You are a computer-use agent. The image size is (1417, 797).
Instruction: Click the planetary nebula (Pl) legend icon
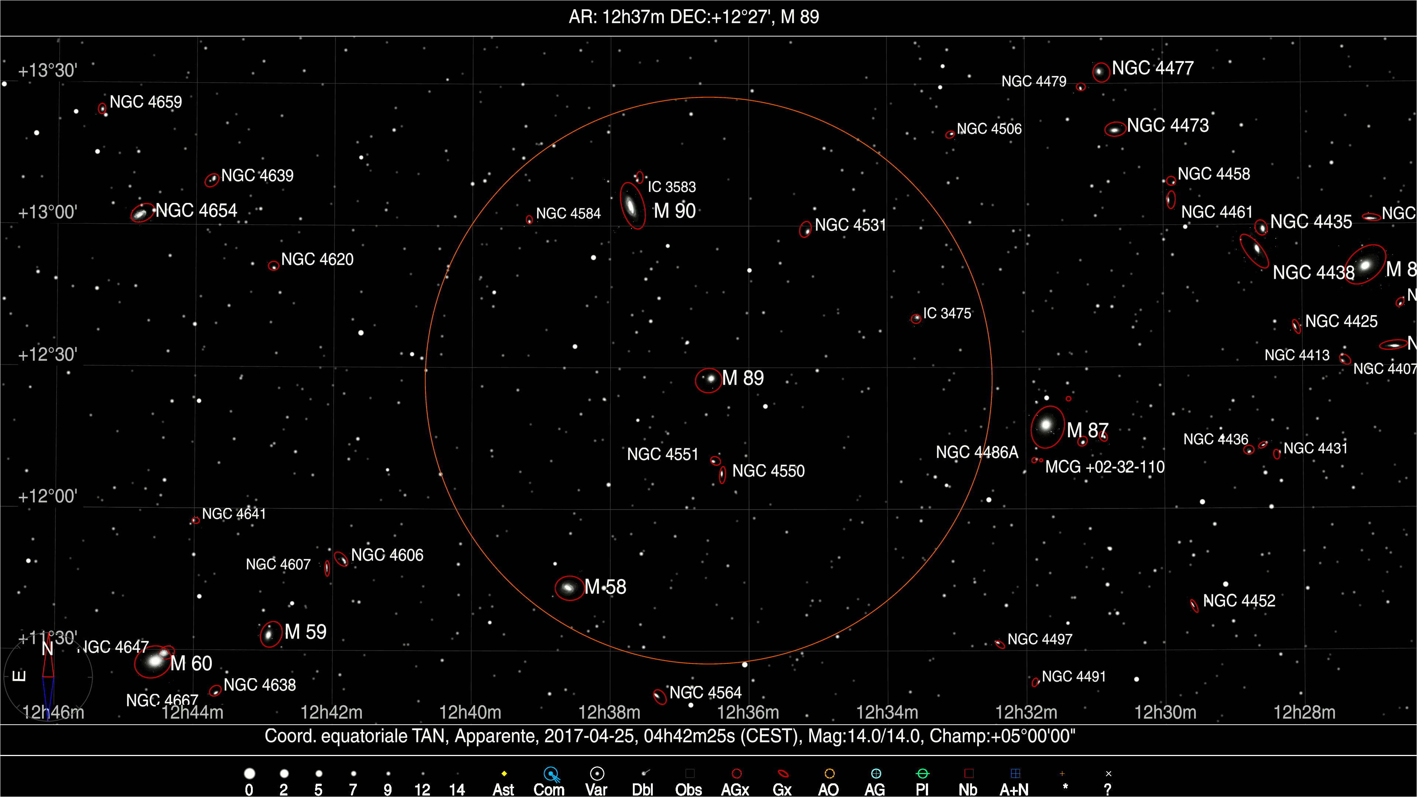coord(923,774)
